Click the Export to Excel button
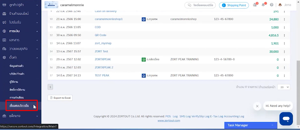 coord(60,98)
